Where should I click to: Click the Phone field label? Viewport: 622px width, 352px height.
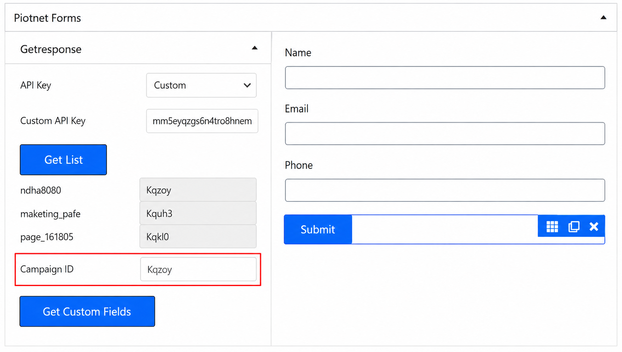(299, 165)
